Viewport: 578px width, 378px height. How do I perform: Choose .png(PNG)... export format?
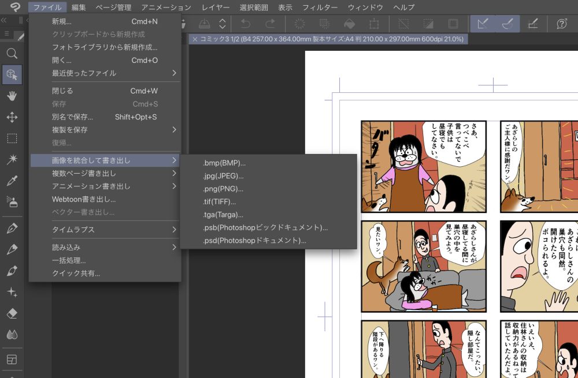coord(223,189)
